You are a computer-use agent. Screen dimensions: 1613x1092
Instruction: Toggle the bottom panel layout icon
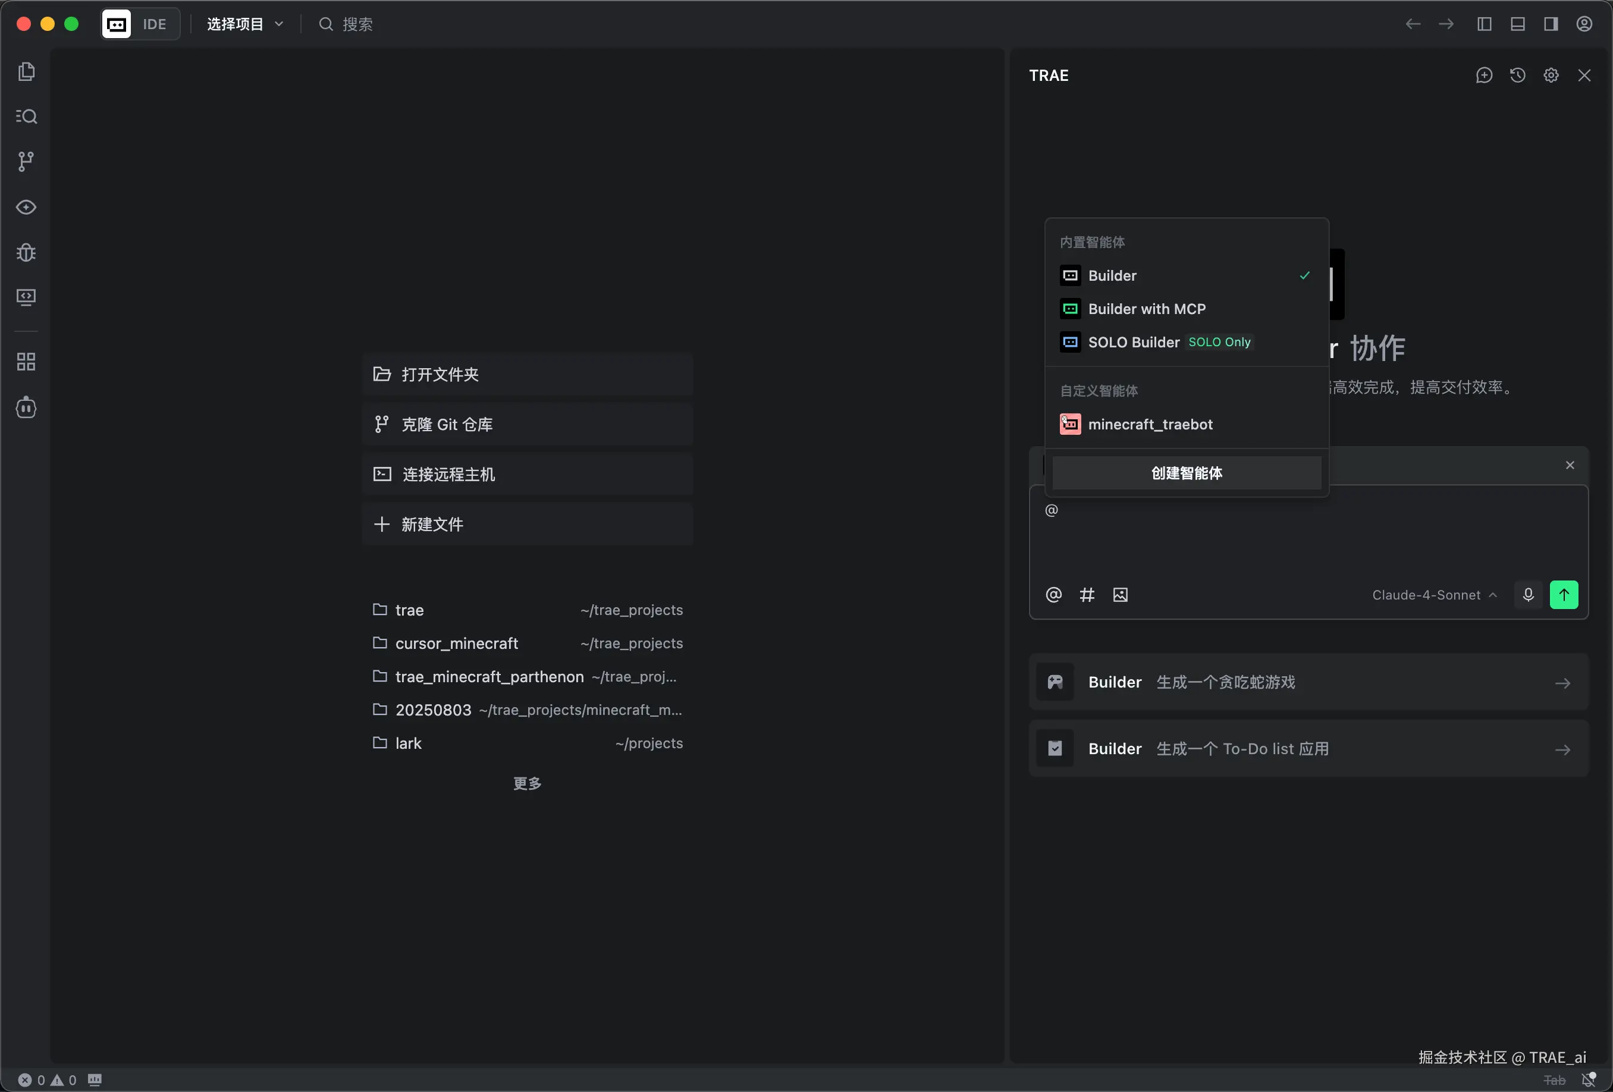coord(1517,24)
